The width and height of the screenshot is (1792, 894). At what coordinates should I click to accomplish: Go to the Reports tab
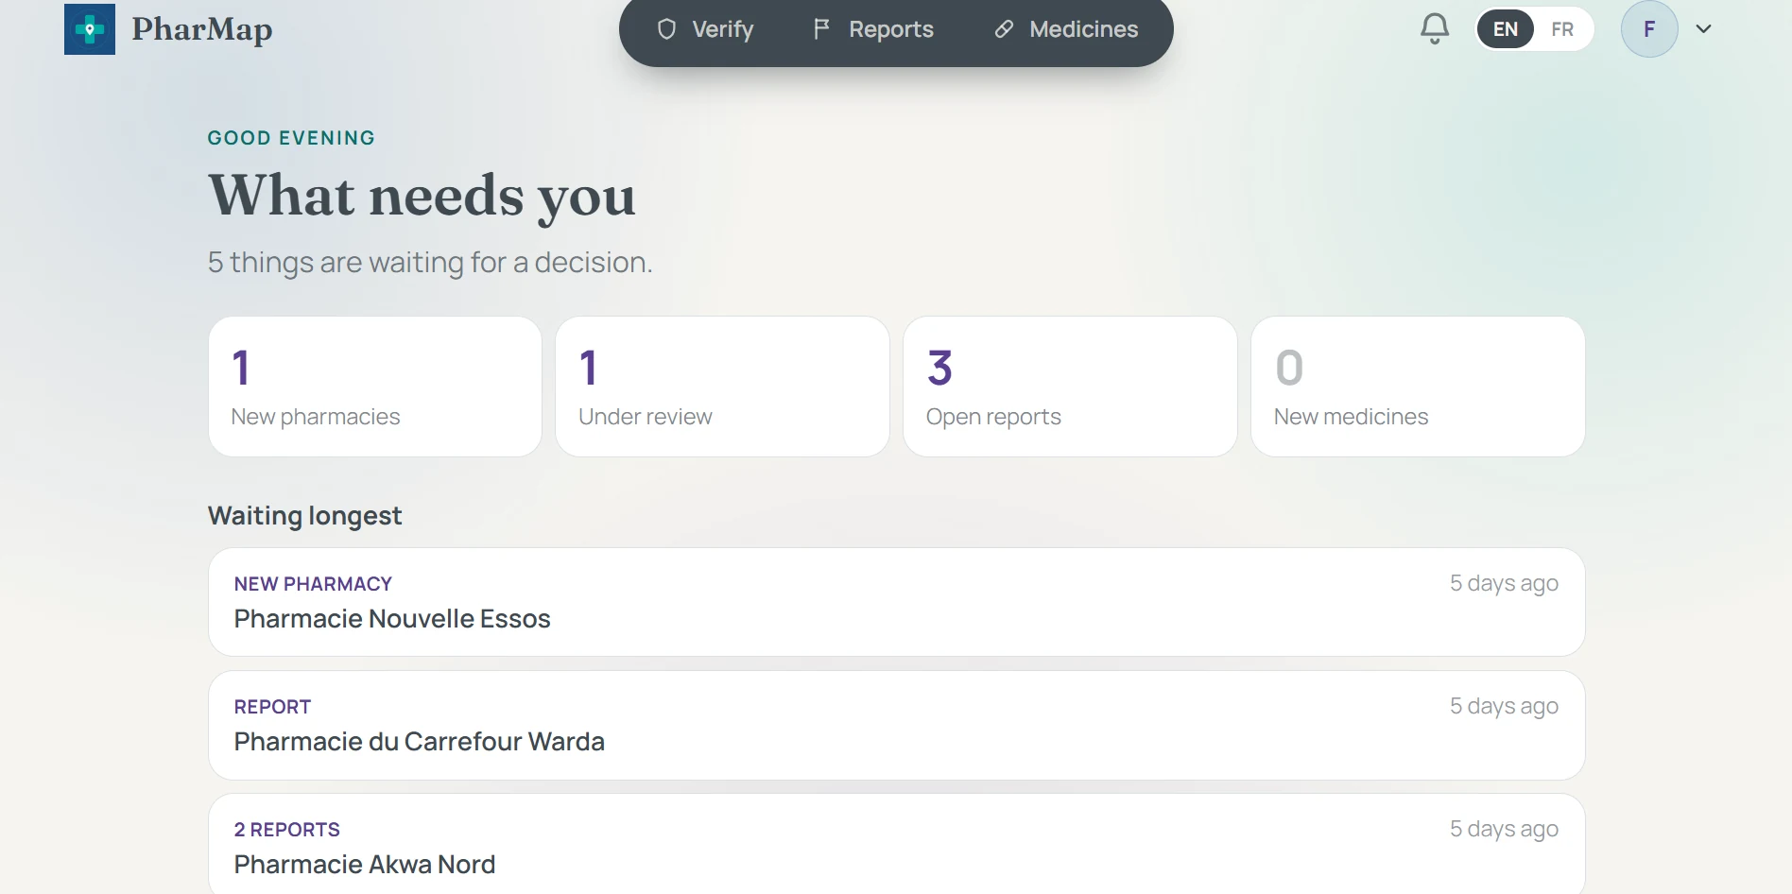point(873,29)
